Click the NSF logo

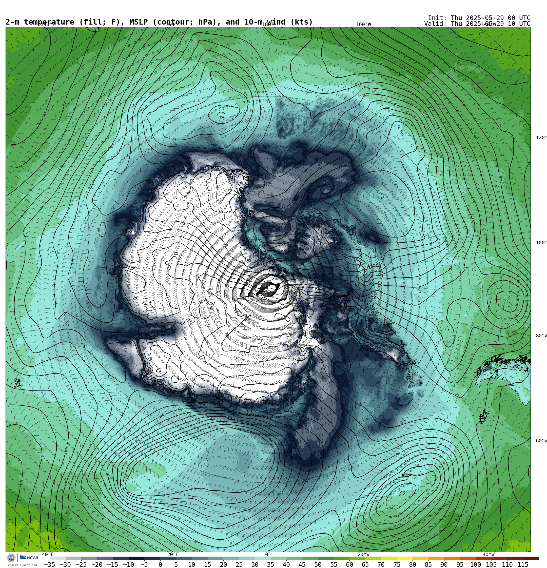click(x=11, y=558)
